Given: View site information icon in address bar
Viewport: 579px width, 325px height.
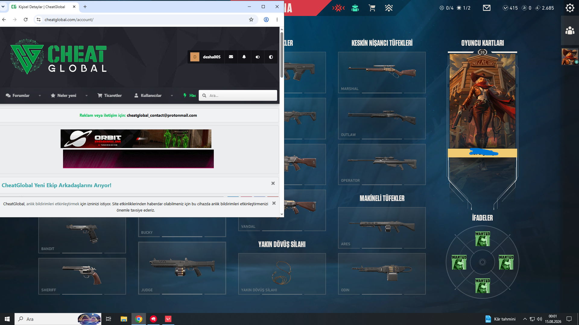Looking at the screenshot, I should [x=39, y=20].
